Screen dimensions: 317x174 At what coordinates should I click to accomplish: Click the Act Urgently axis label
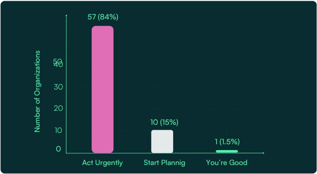tap(102, 163)
